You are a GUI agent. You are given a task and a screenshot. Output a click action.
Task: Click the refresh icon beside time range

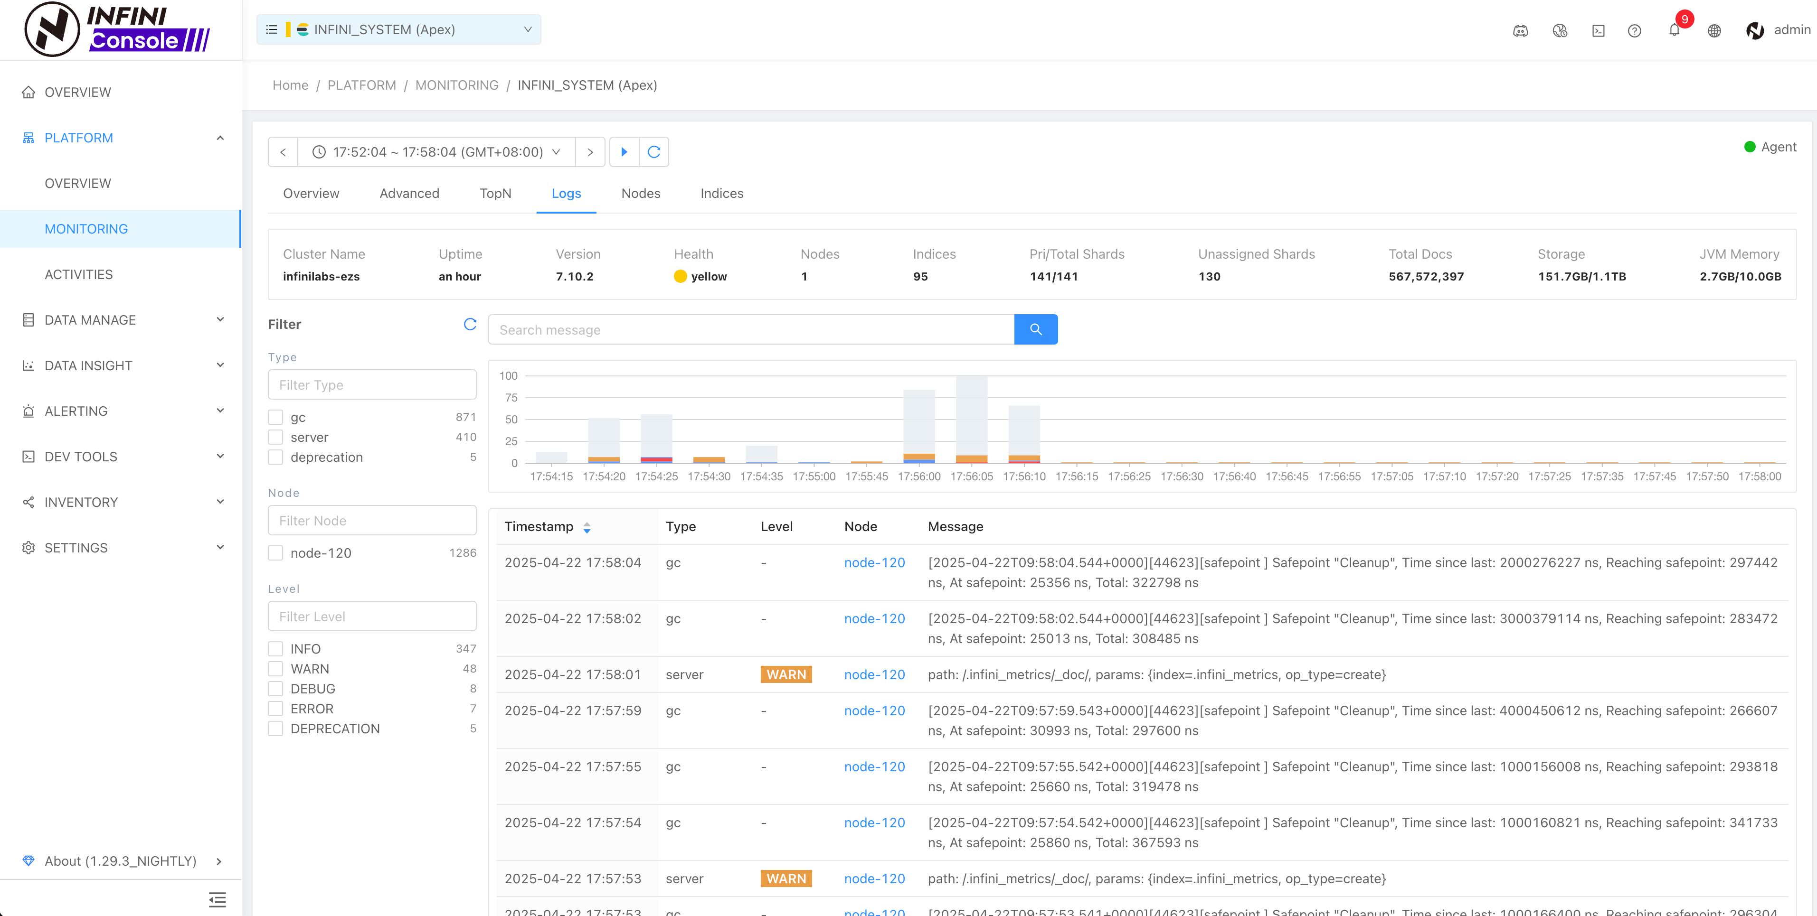coord(653,151)
